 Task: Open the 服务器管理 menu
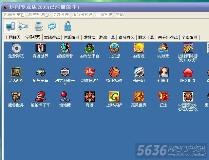pos(82,14)
